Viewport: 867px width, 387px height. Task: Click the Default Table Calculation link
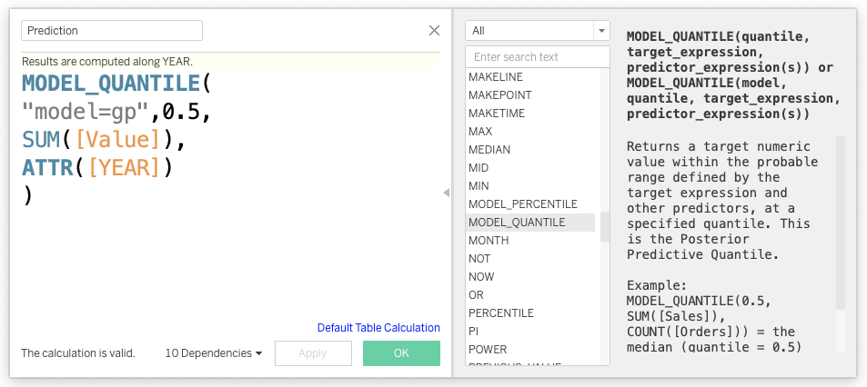pos(378,328)
